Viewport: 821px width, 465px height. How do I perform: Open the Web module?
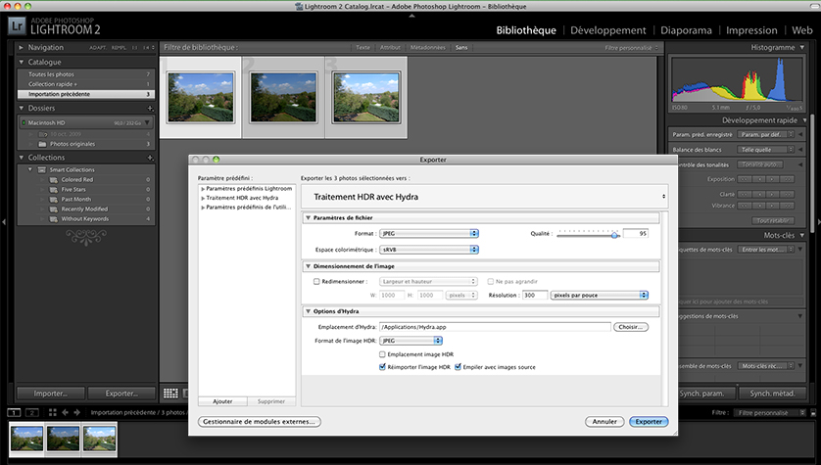802,30
